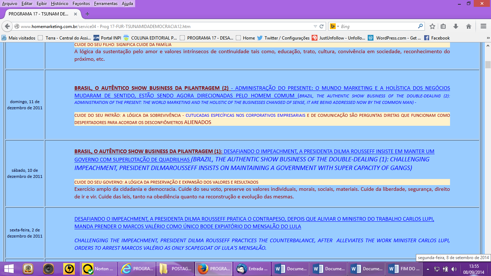491x276 pixels.
Task: Expand the URL bar history dropdown arrow
Action: click(x=315, y=26)
